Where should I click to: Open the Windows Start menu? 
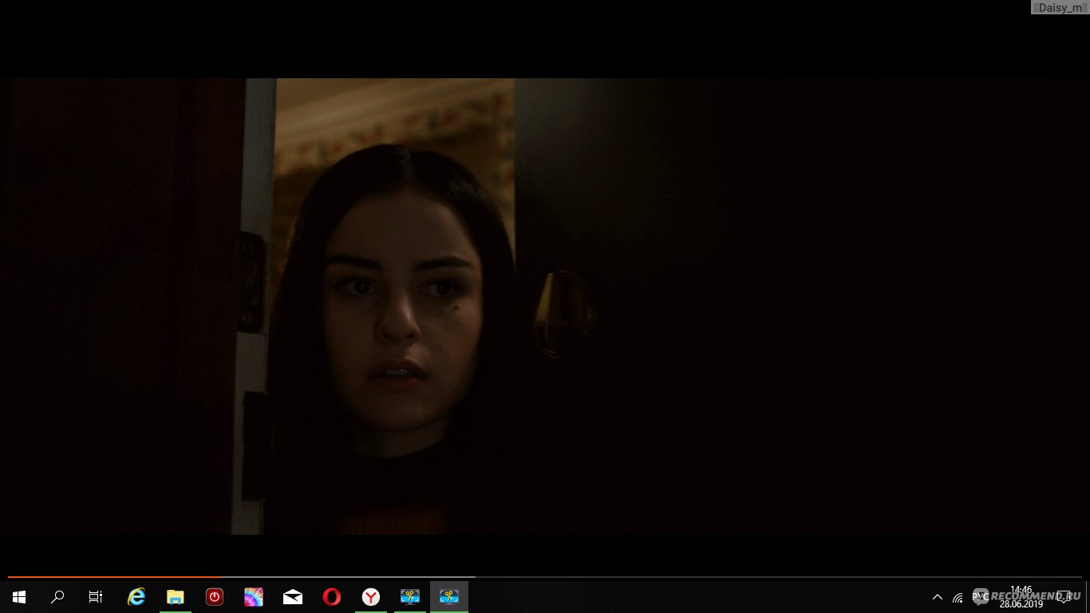19,597
